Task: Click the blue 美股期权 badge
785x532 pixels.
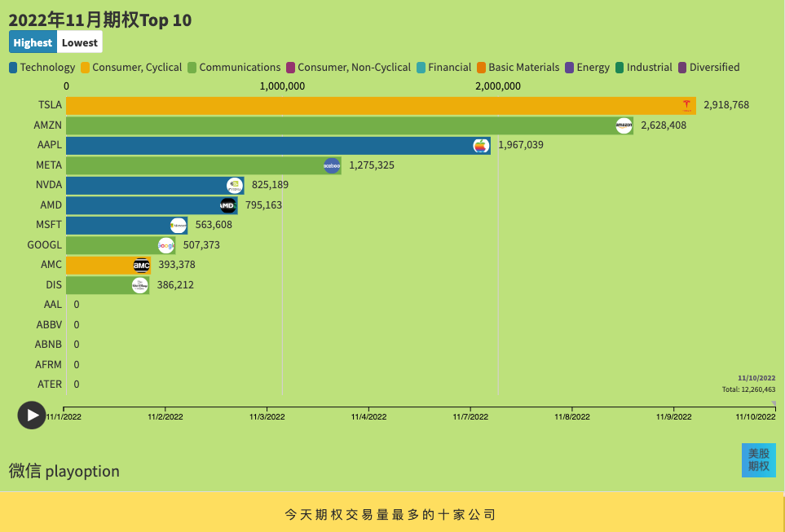Action: pos(758,460)
